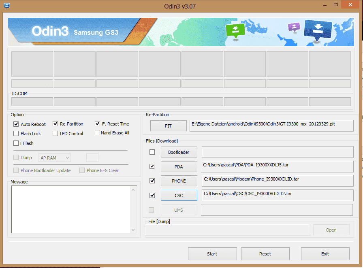Click the small field beside AP RAM

pyautogui.click(x=92, y=157)
